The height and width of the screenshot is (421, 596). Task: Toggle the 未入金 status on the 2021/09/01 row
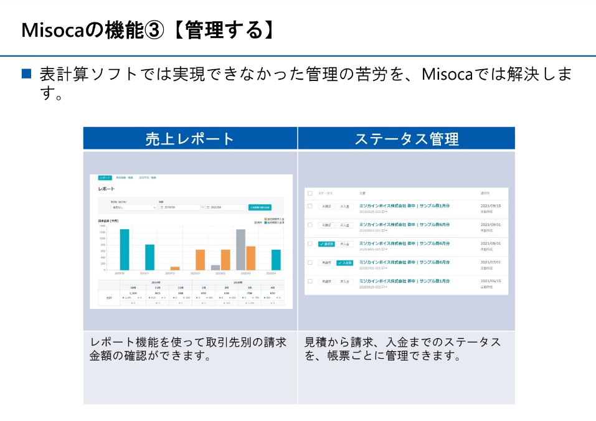[x=344, y=225]
